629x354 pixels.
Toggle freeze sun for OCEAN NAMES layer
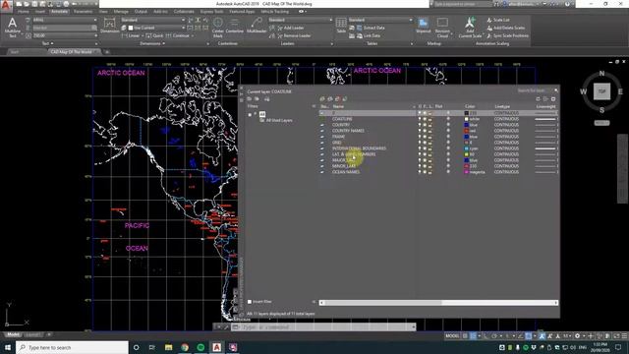click(425, 172)
